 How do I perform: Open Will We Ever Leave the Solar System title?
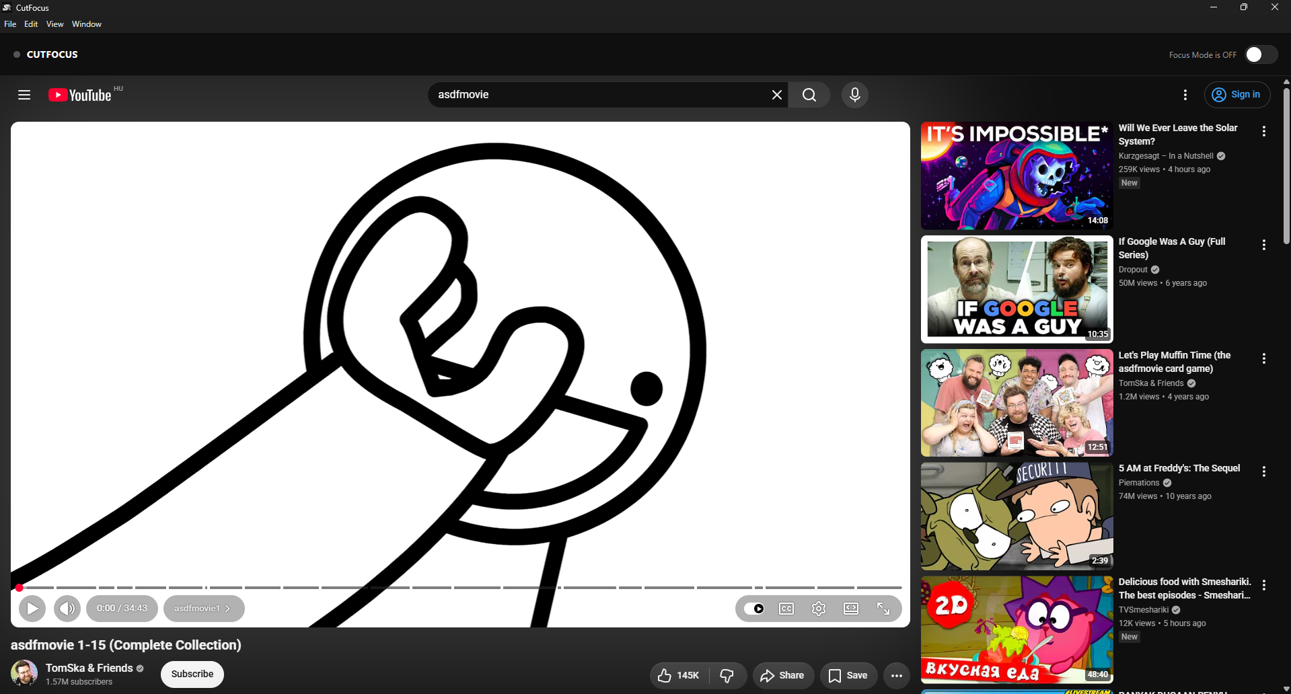point(1177,134)
